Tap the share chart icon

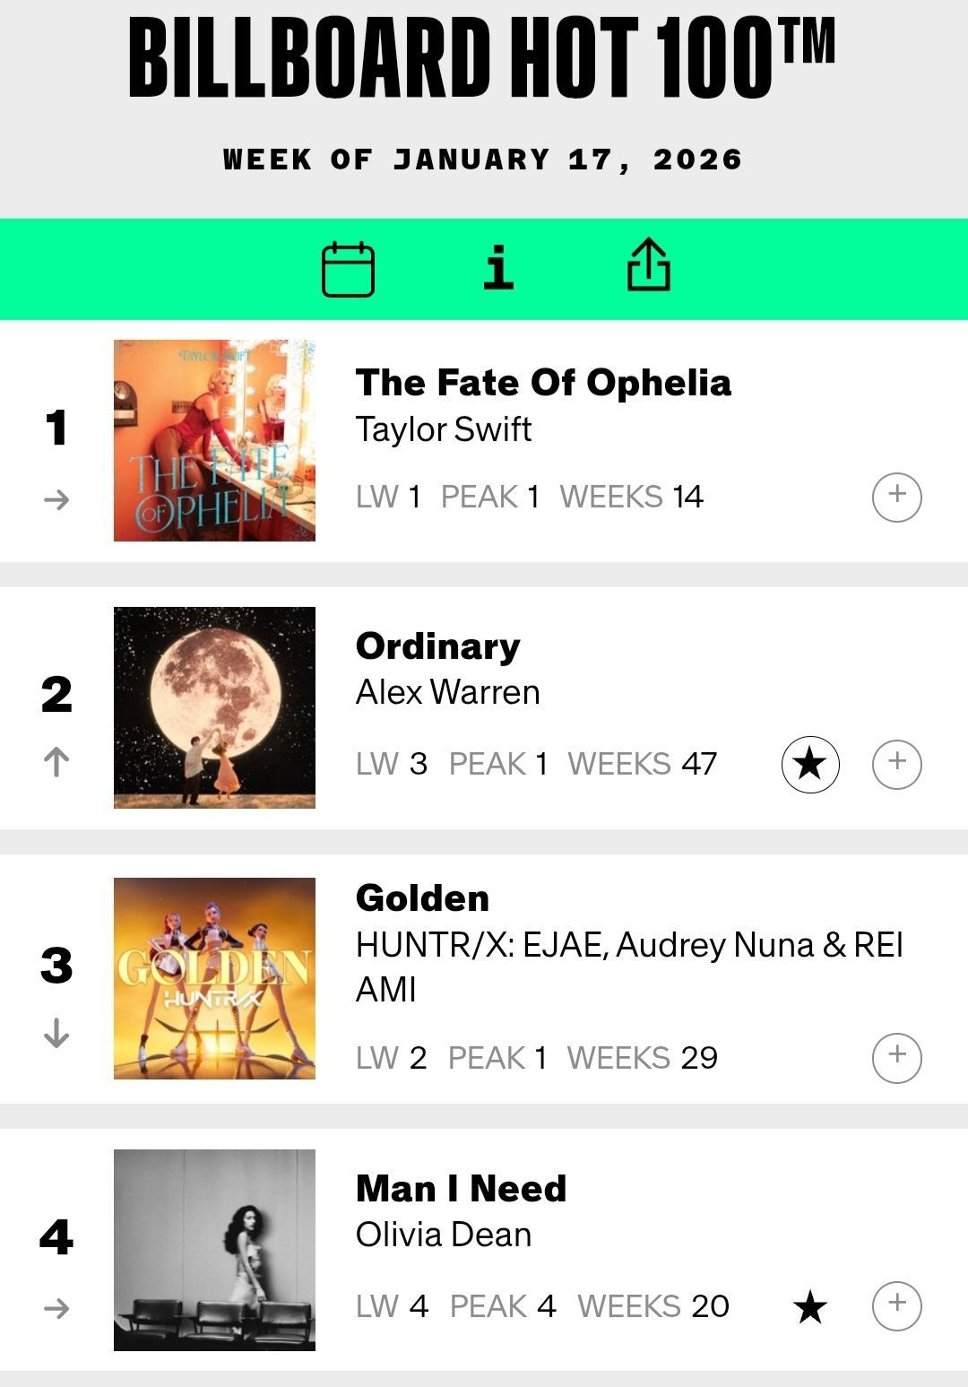click(x=648, y=265)
